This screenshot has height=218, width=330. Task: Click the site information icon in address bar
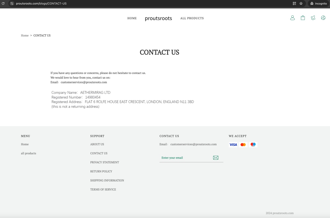12,4
